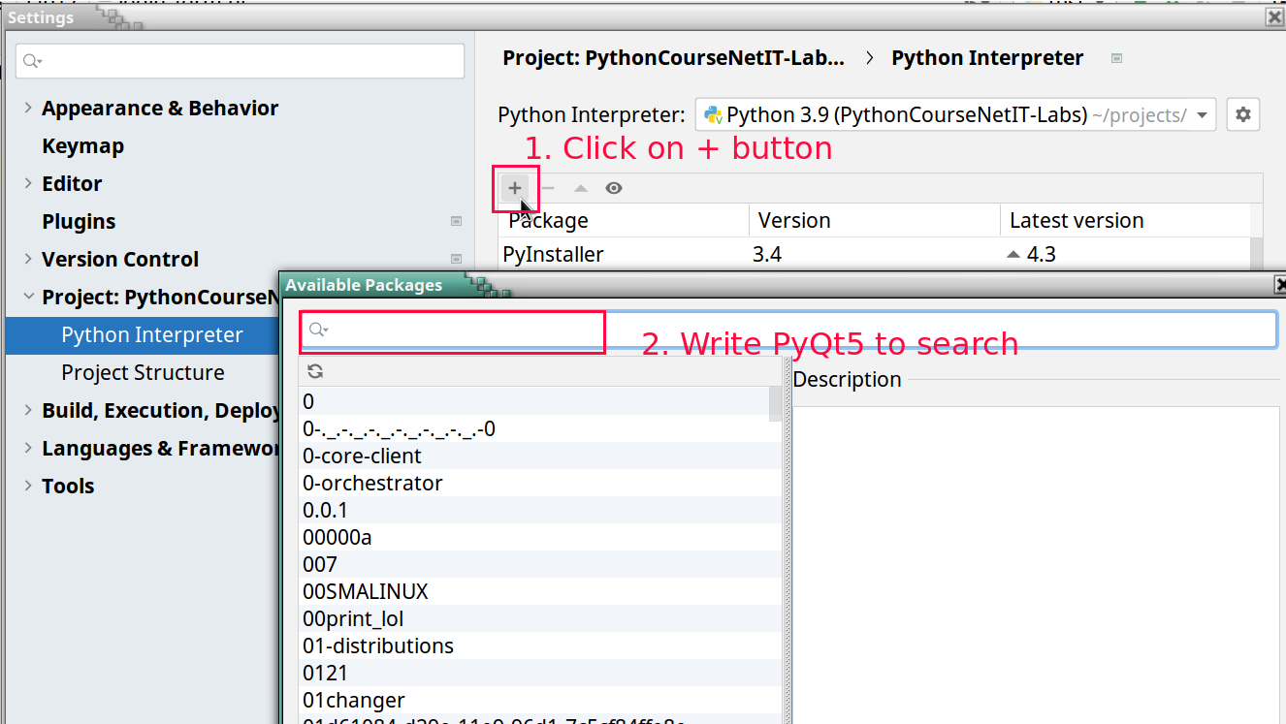Image resolution: width=1286 pixels, height=724 pixels.
Task: Click the Settings search field
Action: coord(240,61)
